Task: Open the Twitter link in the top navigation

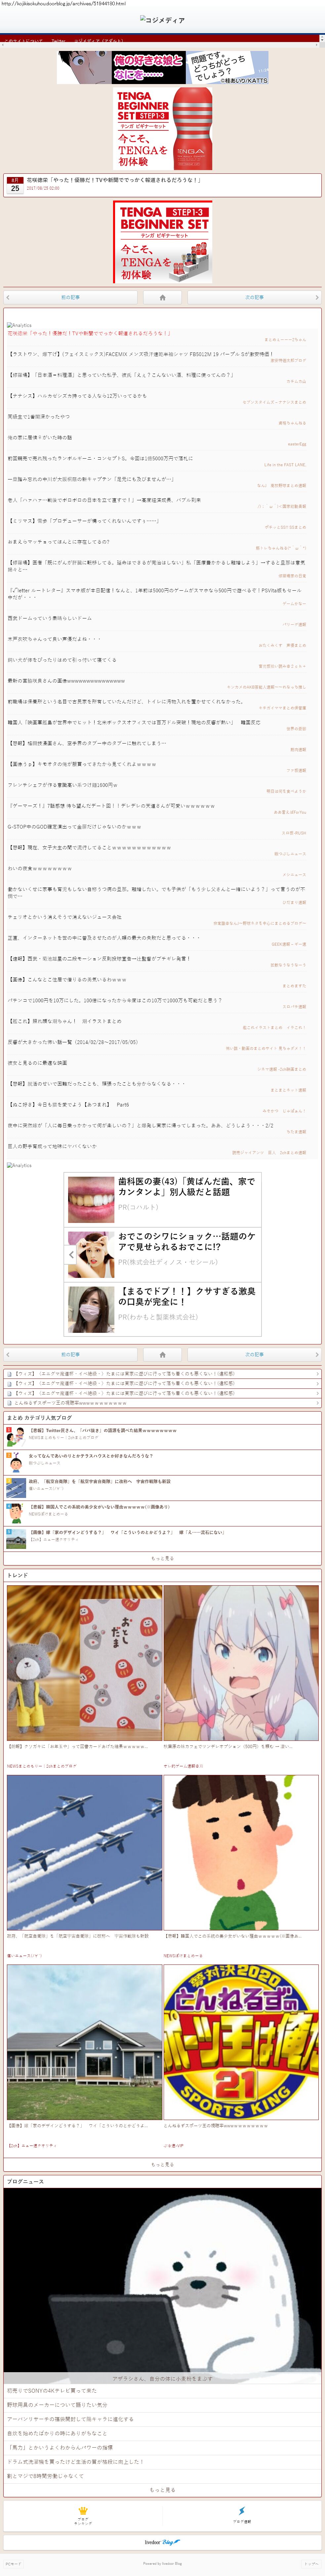Action: pyautogui.click(x=58, y=41)
